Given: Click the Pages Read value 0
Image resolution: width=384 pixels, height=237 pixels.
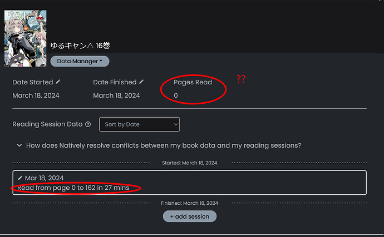Looking at the screenshot, I should (x=176, y=95).
